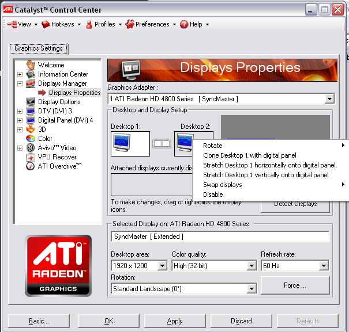Image resolution: width=349 pixels, height=332 pixels.
Task: Select Displays Properties in the tree
Action: [75, 93]
